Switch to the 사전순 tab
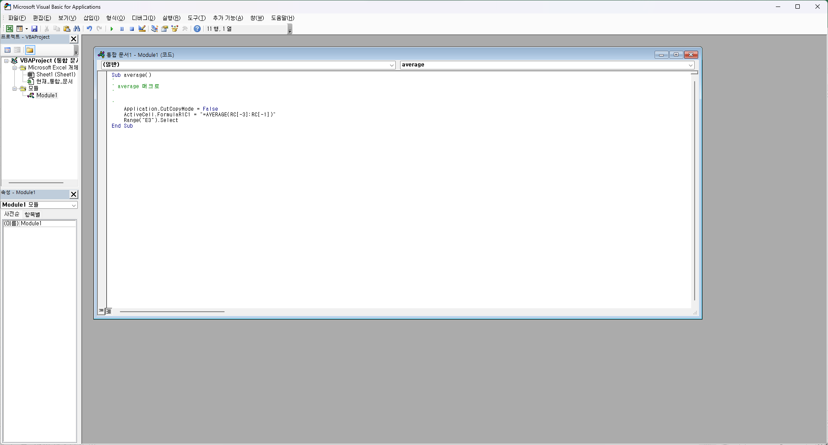 [x=12, y=214]
